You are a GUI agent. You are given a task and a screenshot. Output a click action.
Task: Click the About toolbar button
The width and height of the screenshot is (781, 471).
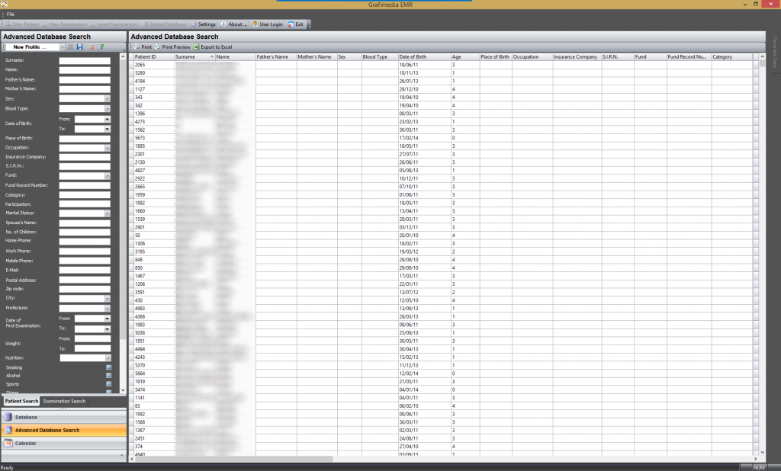(x=233, y=24)
